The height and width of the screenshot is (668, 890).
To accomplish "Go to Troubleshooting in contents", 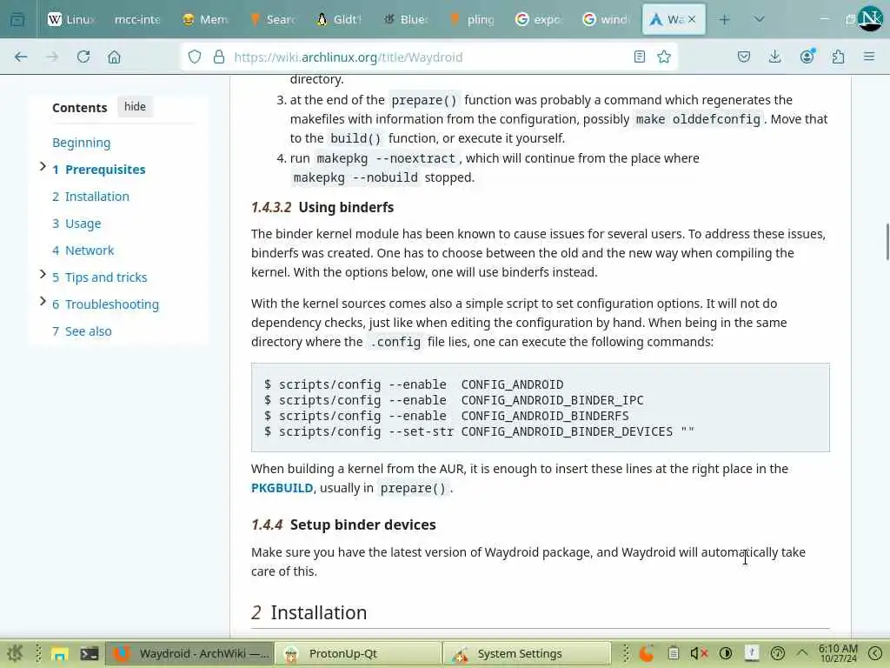I will pos(105,304).
